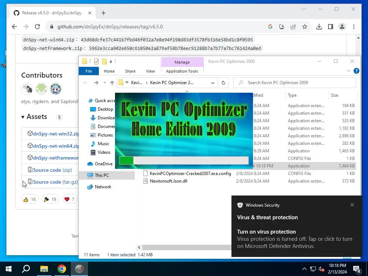Share this page via Chrome share icon
368x276 pixels.
pyautogui.click(x=293, y=27)
